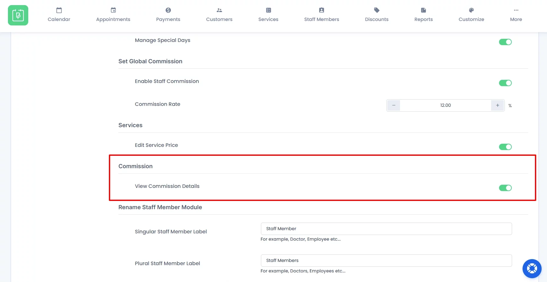547x282 pixels.
Task: Open the Reports tab
Action: point(424,15)
